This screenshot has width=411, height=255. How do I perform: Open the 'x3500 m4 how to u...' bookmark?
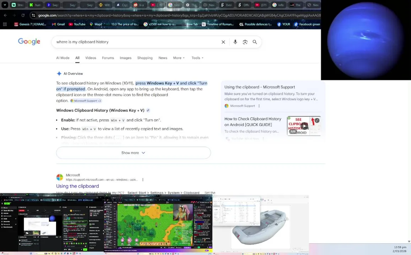[159, 24]
